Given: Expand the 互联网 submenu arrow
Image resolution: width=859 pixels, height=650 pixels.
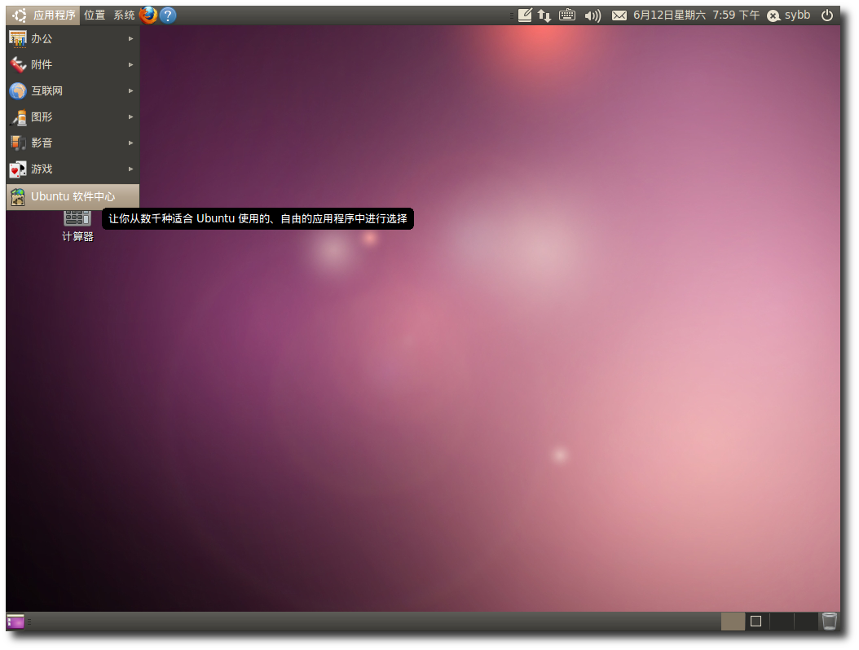Looking at the screenshot, I should 131,91.
